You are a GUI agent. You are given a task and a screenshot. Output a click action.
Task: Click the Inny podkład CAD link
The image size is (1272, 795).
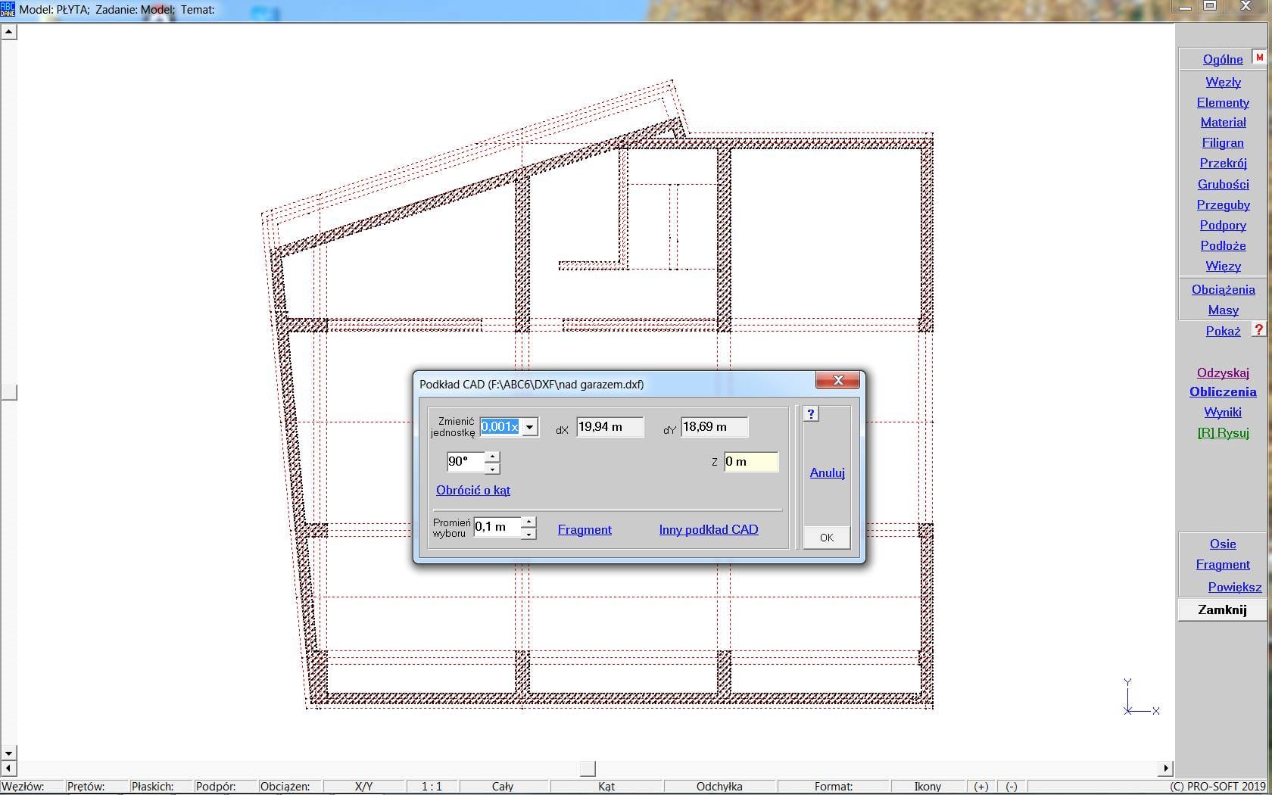pos(708,530)
